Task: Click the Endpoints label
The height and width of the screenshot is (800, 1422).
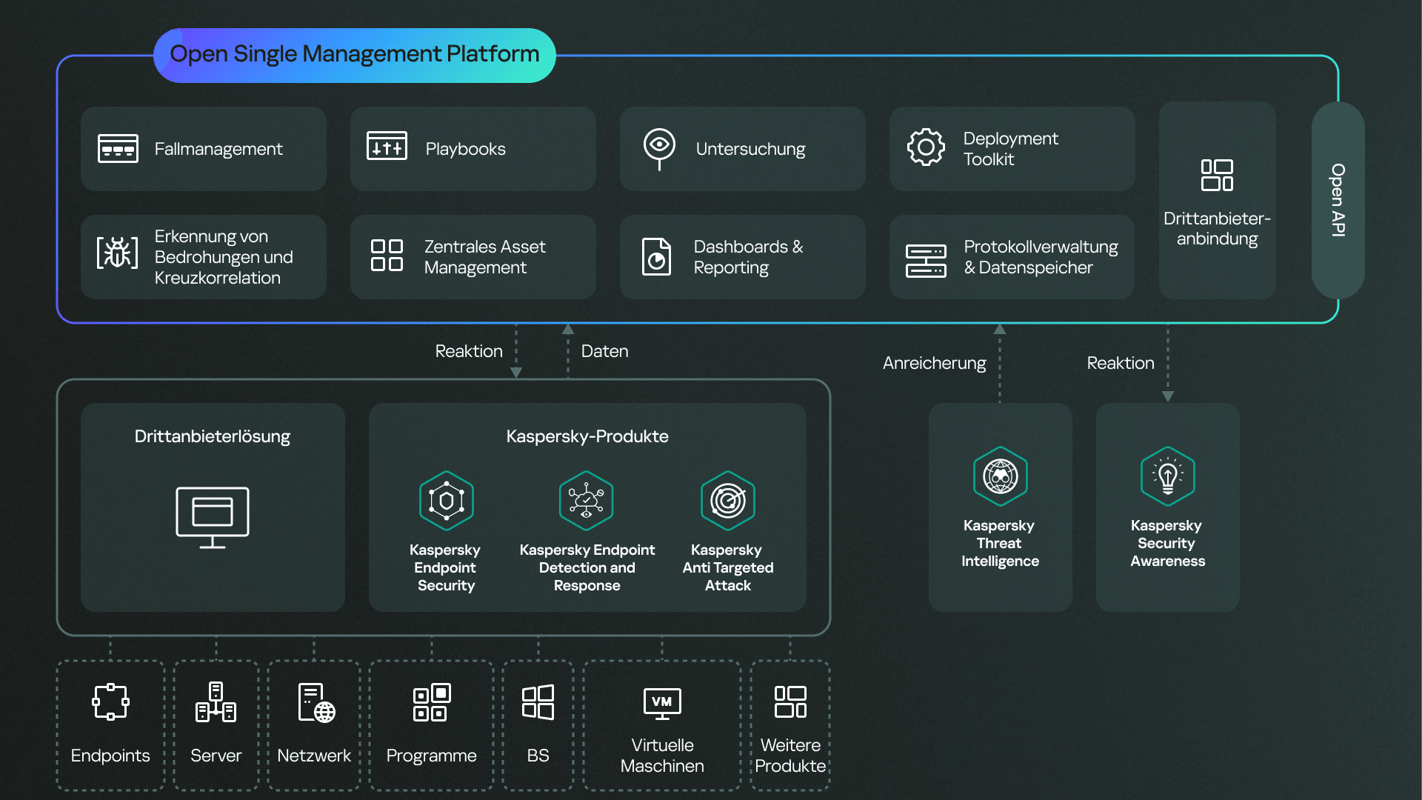Action: coord(110,756)
